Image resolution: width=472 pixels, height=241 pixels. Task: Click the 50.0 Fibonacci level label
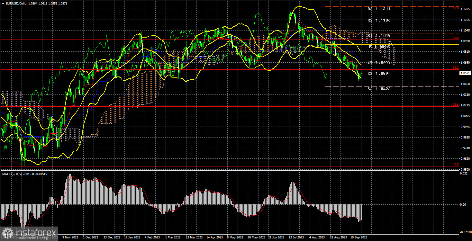[456, 38]
